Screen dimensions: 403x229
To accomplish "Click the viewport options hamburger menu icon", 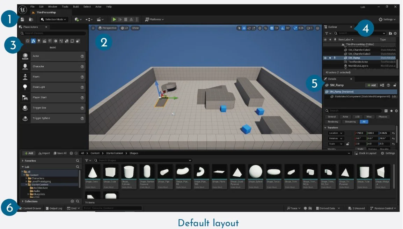I will 93,28.
